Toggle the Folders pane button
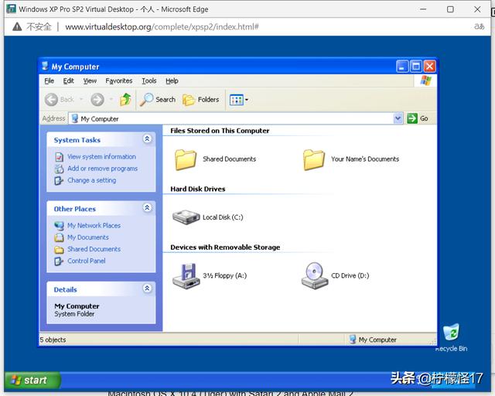Screen dimensions: 495x396 point(200,99)
